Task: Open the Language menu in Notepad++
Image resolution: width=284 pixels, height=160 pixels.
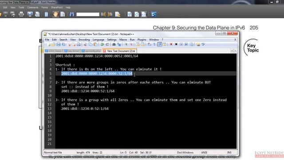Action: (x=99, y=40)
